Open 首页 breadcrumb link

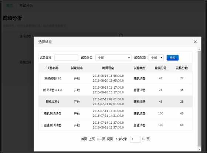(10, 6)
